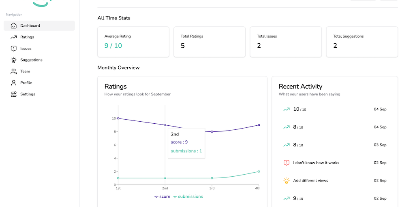Click the trend icon beside the 10/10 rating
415x207 pixels.
coord(287,109)
